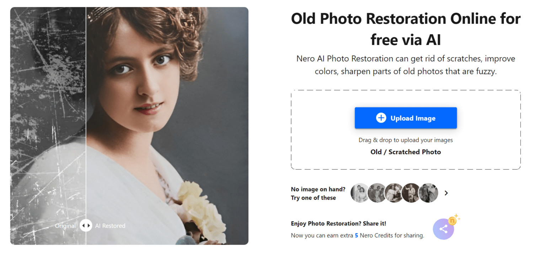Select the standing boy sample photo
546x255 pixels.
pyautogui.click(x=411, y=193)
